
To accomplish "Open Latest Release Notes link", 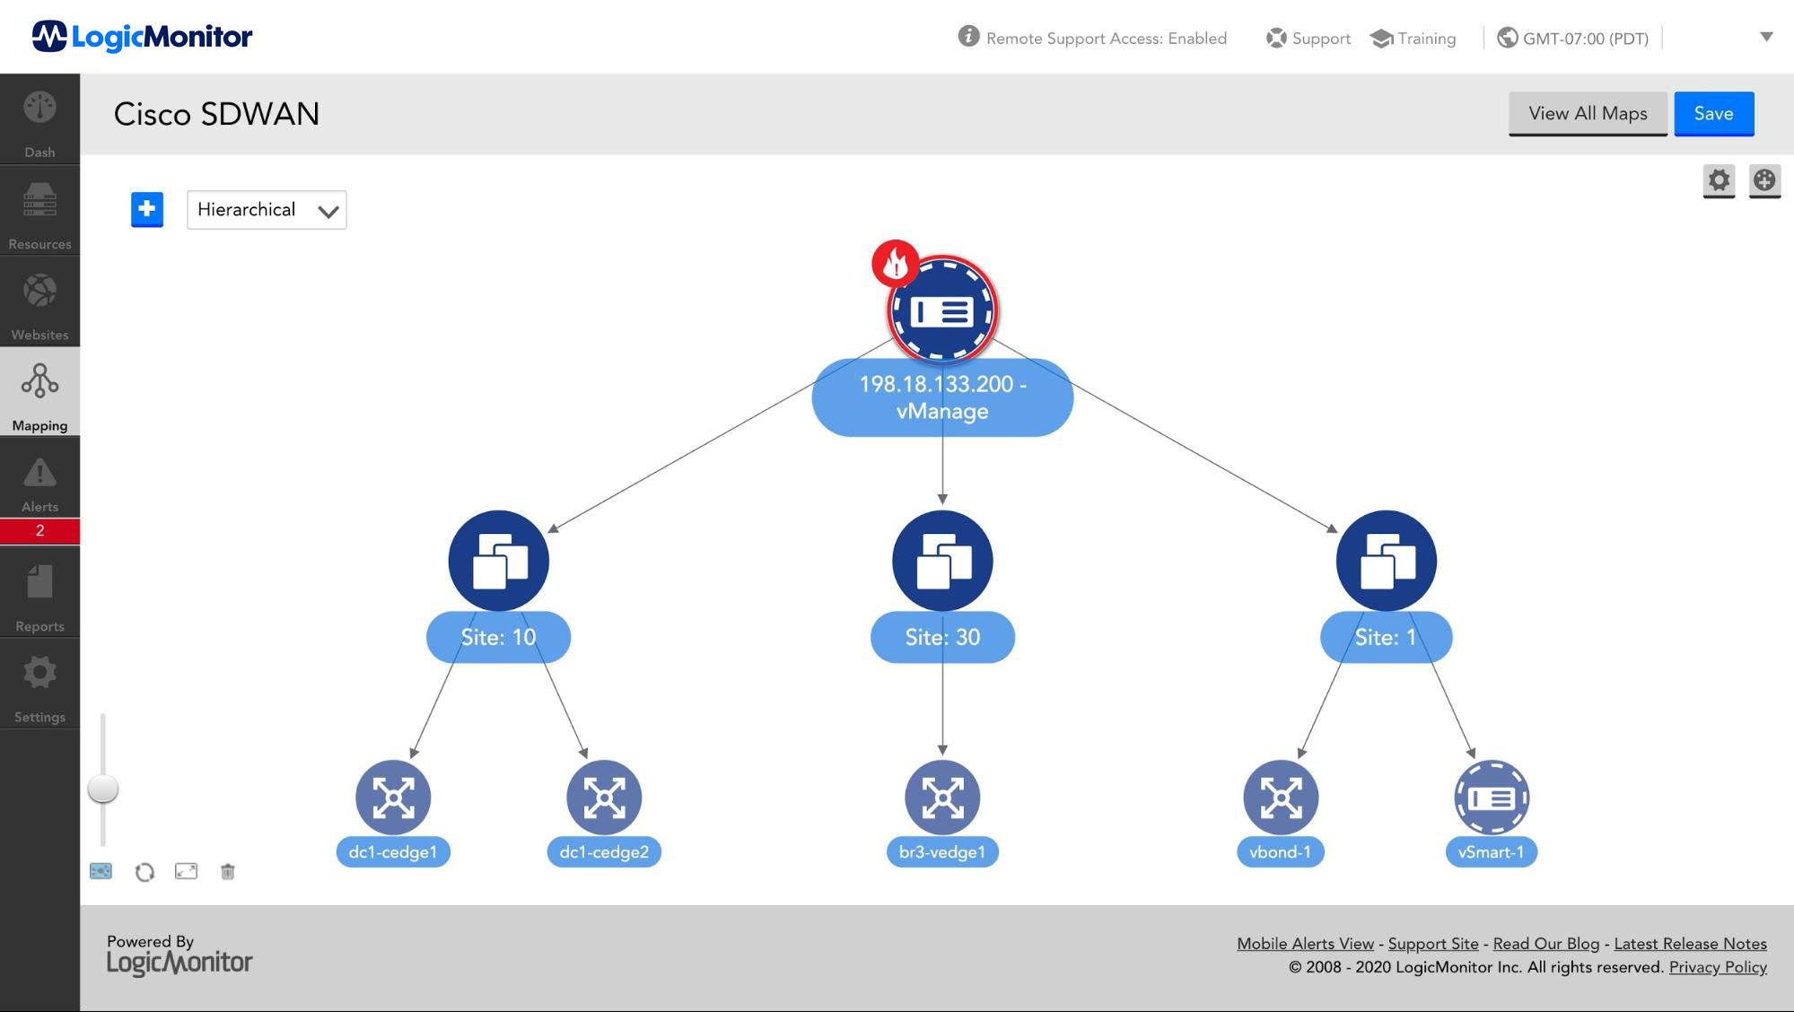I will point(1690,944).
